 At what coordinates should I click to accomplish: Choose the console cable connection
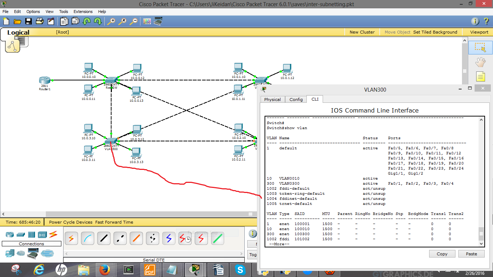[87, 238]
